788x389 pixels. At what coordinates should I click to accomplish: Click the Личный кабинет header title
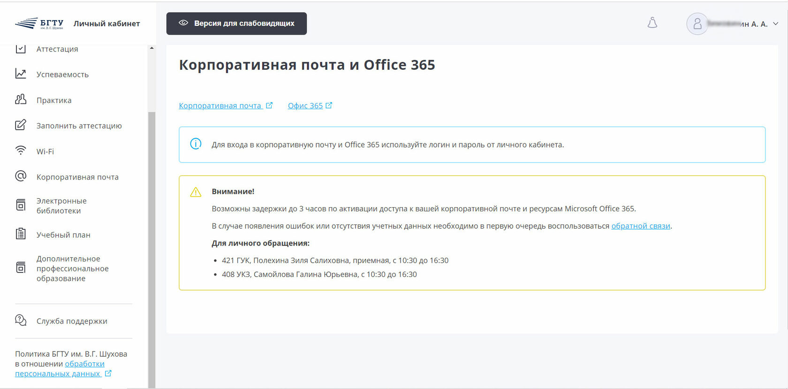(106, 23)
